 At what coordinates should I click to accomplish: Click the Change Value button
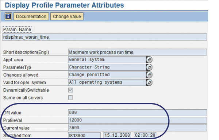coord(67,16)
